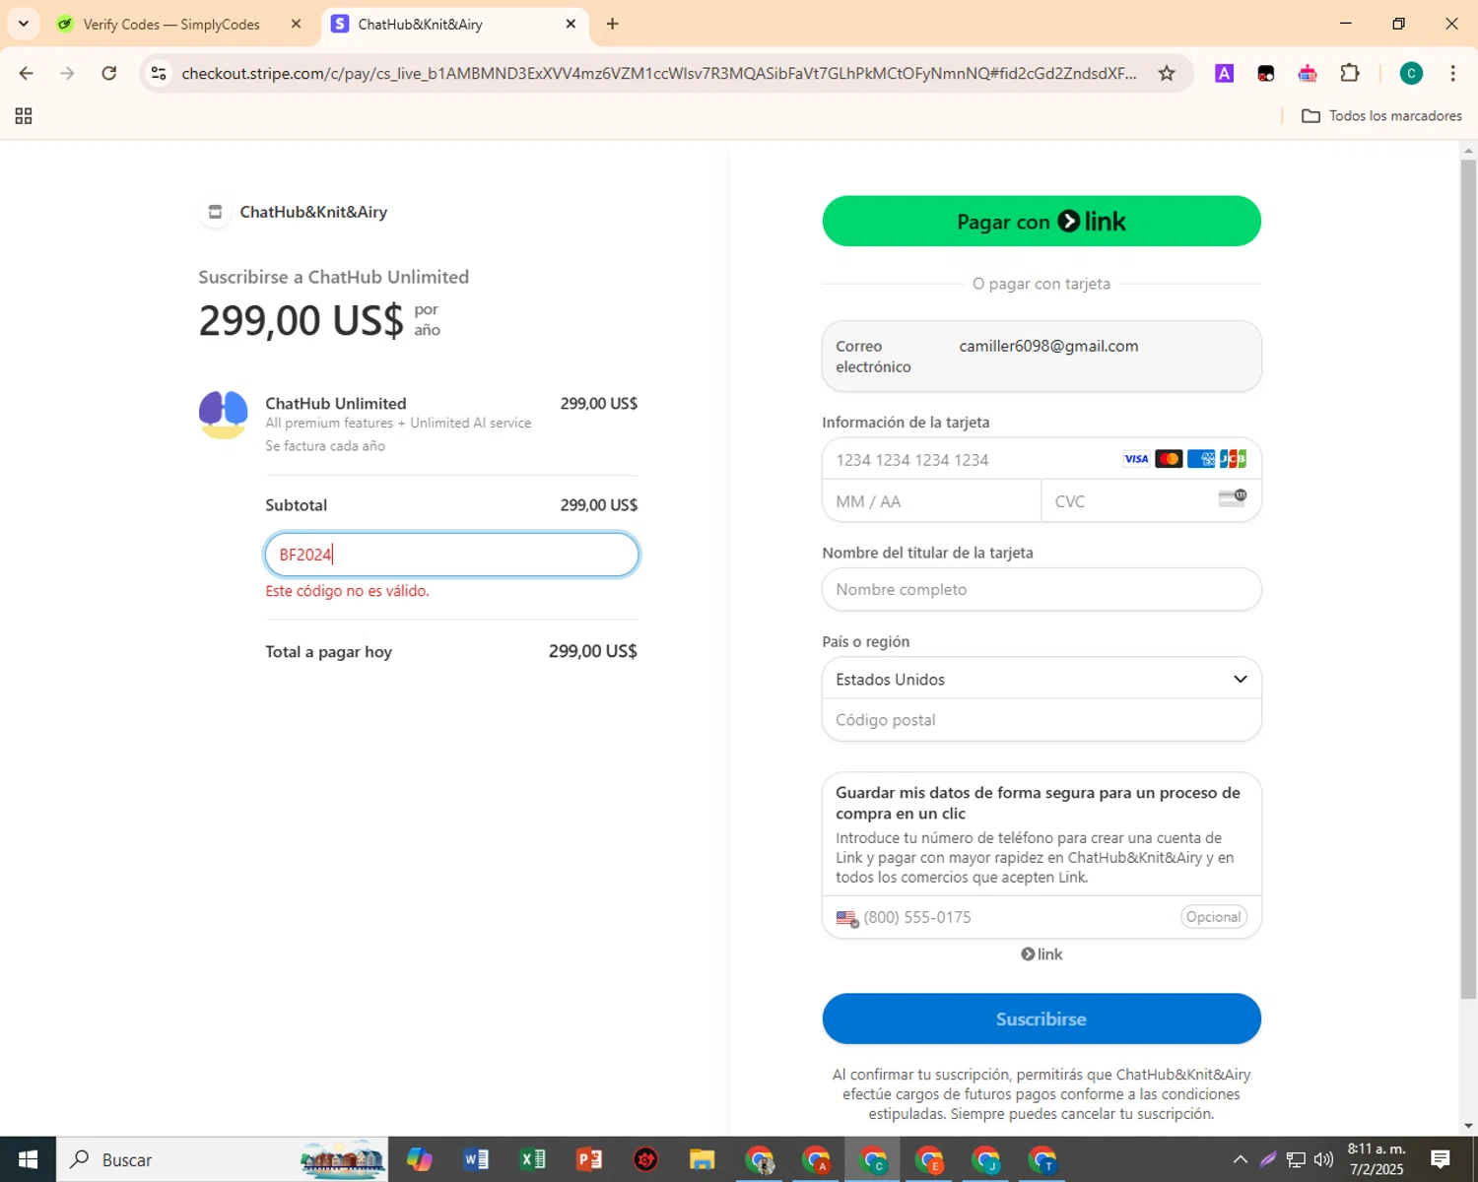Reload the Stripe checkout page
Viewport: 1478px width, 1182px height.
109,73
